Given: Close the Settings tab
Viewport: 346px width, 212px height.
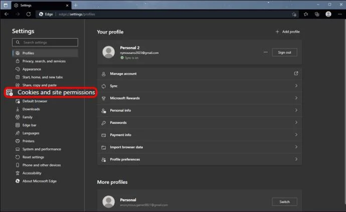Looking at the screenshot, I should 67,6.
